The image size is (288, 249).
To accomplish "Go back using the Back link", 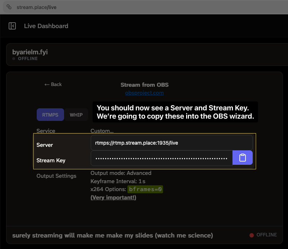I will pyautogui.click(x=53, y=84).
